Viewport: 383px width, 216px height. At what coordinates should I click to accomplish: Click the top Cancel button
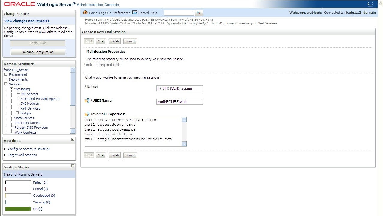[130, 41]
